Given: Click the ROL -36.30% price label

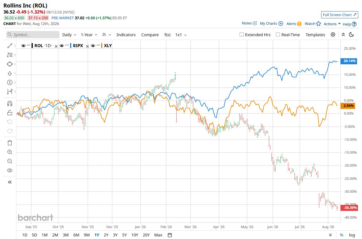Looking at the screenshot, I should click(x=349, y=208).
